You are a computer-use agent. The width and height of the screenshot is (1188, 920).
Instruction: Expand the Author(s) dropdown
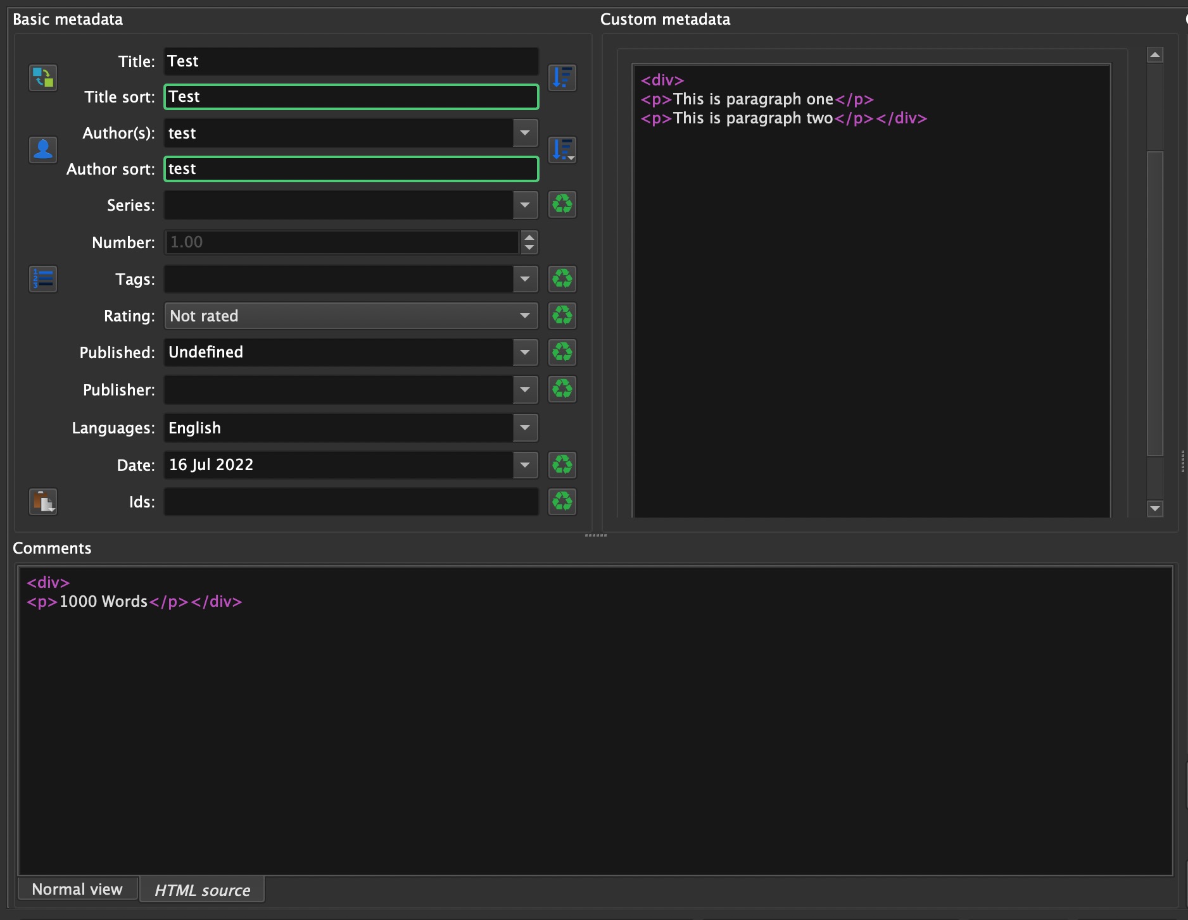[x=525, y=133]
